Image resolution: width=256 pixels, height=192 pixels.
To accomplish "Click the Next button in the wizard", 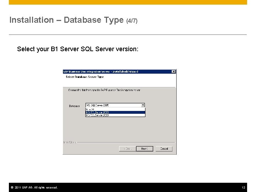I will (144, 149).
